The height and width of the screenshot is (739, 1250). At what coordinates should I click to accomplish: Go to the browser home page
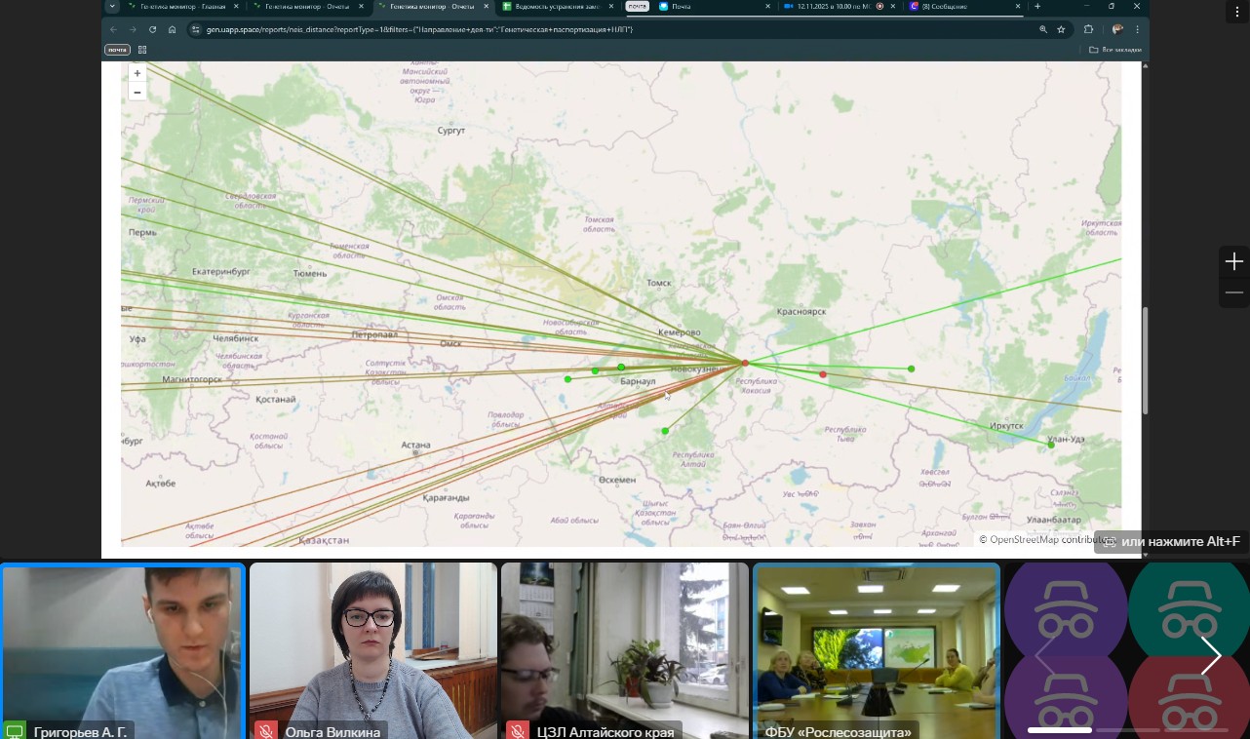tap(172, 29)
